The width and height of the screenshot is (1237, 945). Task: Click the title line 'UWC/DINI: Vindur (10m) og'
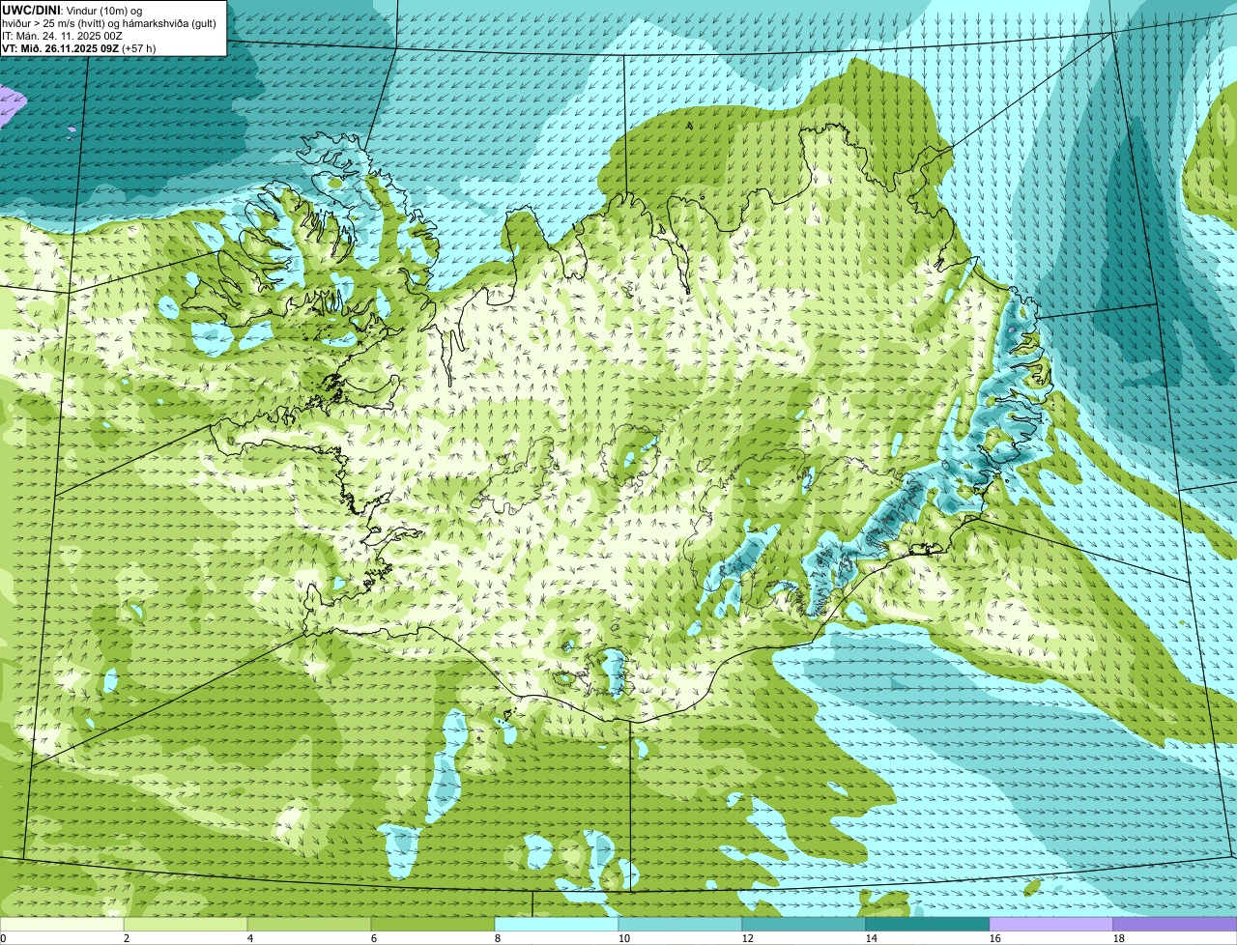point(72,10)
